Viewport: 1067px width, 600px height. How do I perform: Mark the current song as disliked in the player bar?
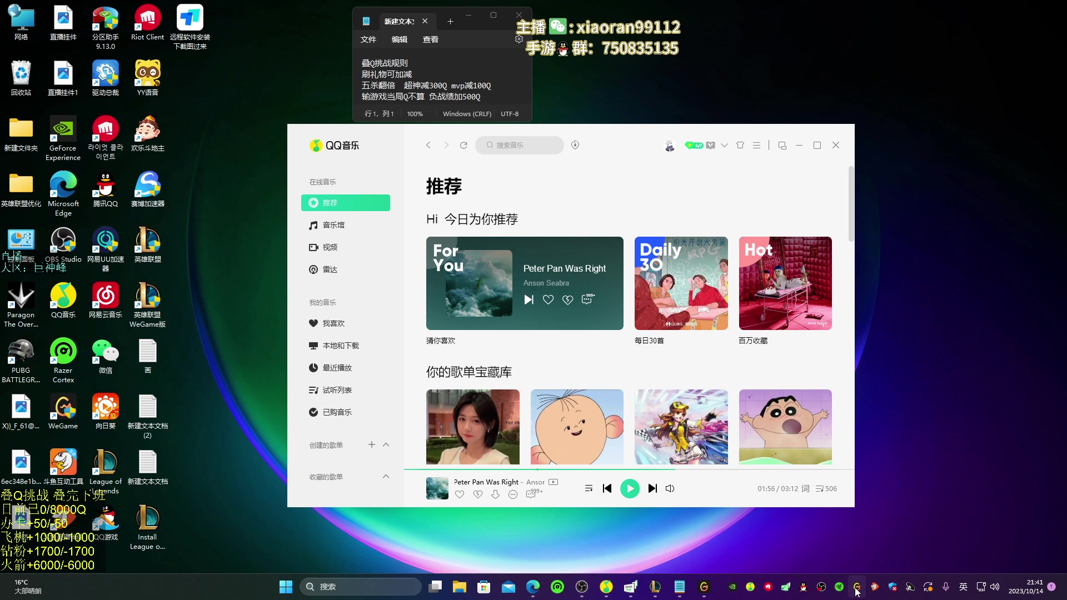477,494
